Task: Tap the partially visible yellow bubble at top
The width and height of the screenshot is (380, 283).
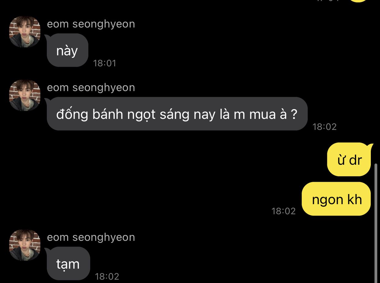Action: [x=358, y=1]
